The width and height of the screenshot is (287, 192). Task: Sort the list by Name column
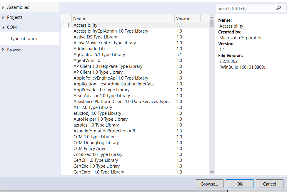pyautogui.click(x=123, y=18)
